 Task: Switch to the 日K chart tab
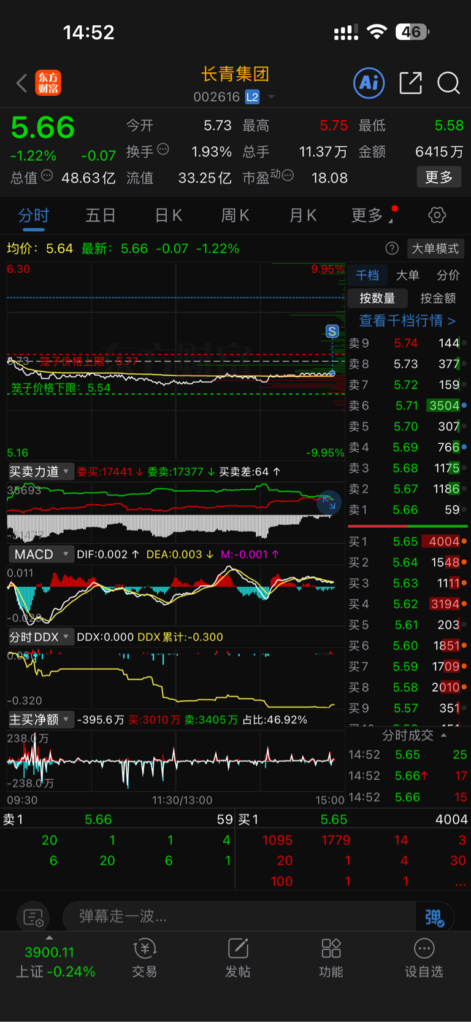(x=168, y=215)
